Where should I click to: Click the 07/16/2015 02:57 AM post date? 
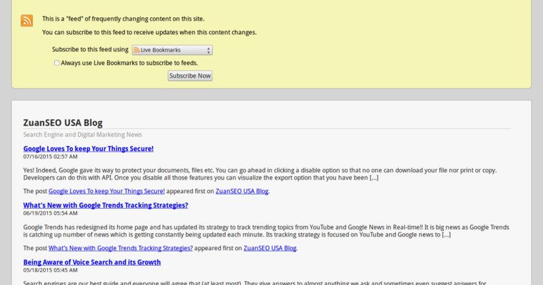click(x=50, y=156)
